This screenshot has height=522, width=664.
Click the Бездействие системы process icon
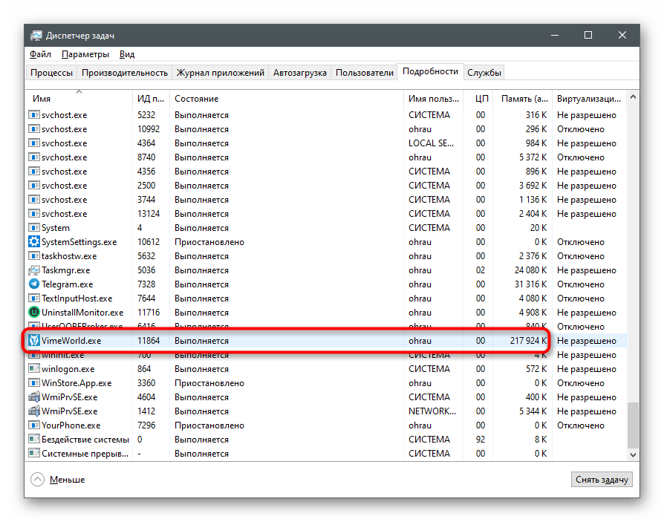(x=34, y=439)
